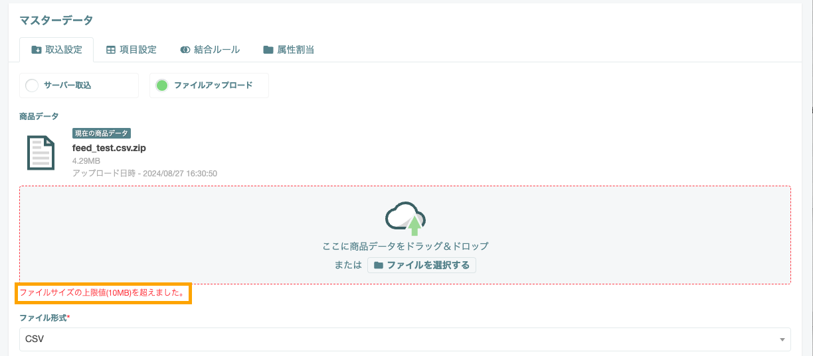The image size is (813, 356).
Task: Click the file size limit error message
Action: [104, 292]
